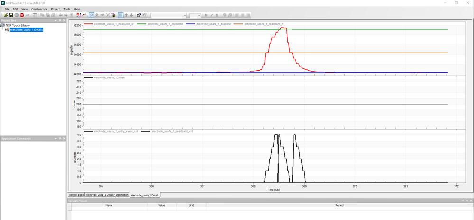This screenshot has width=474, height=220.
Task: Click the context help question mark icon
Action: coord(145,15)
